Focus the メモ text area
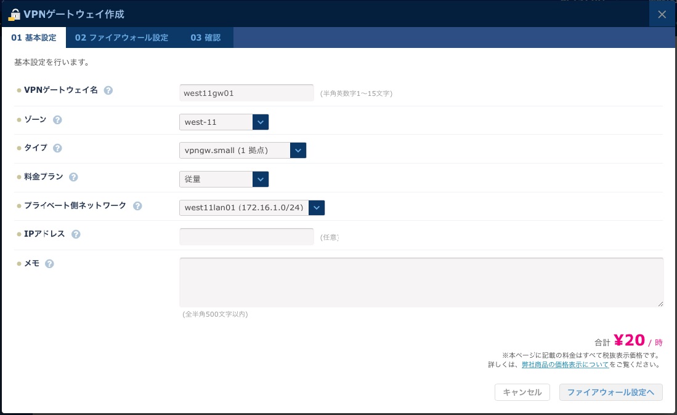 [421, 282]
